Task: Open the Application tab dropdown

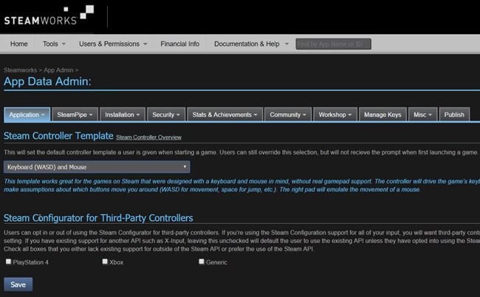Action: pos(27,115)
